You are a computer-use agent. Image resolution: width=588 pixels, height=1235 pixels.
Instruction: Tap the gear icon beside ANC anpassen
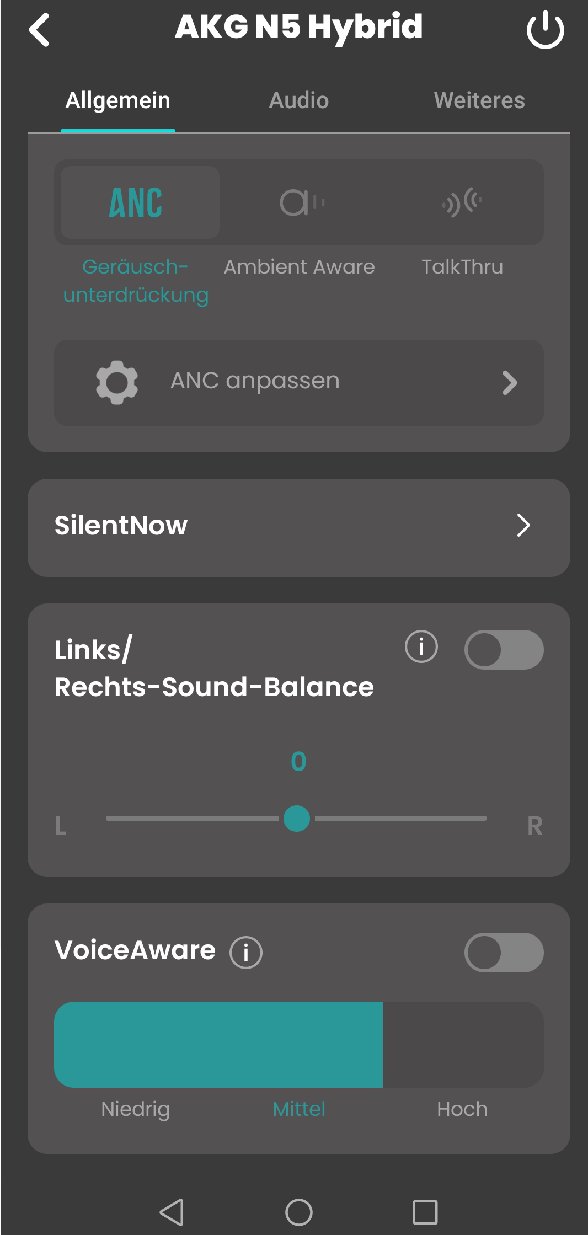pos(116,382)
